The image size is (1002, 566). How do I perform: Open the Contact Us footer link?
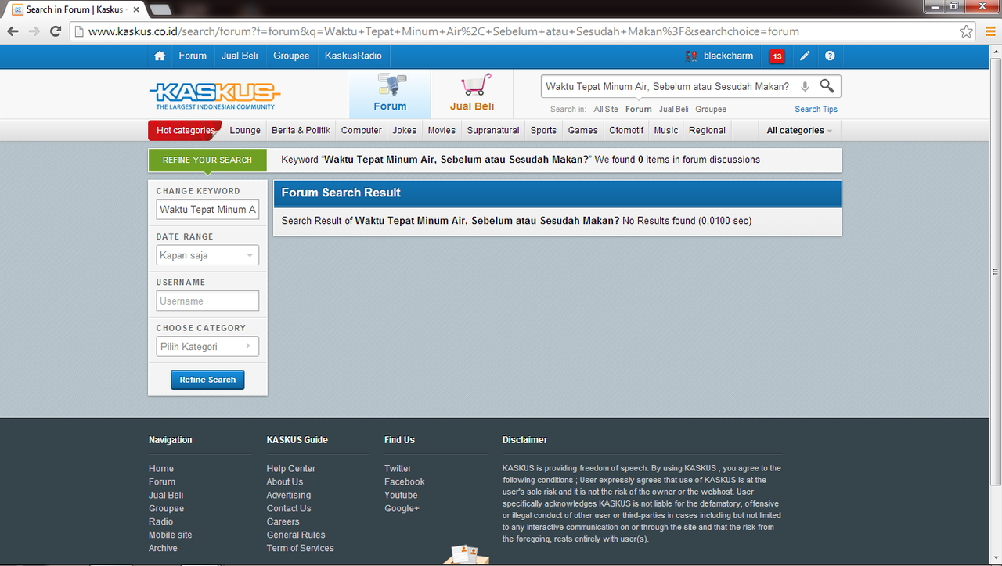289,509
